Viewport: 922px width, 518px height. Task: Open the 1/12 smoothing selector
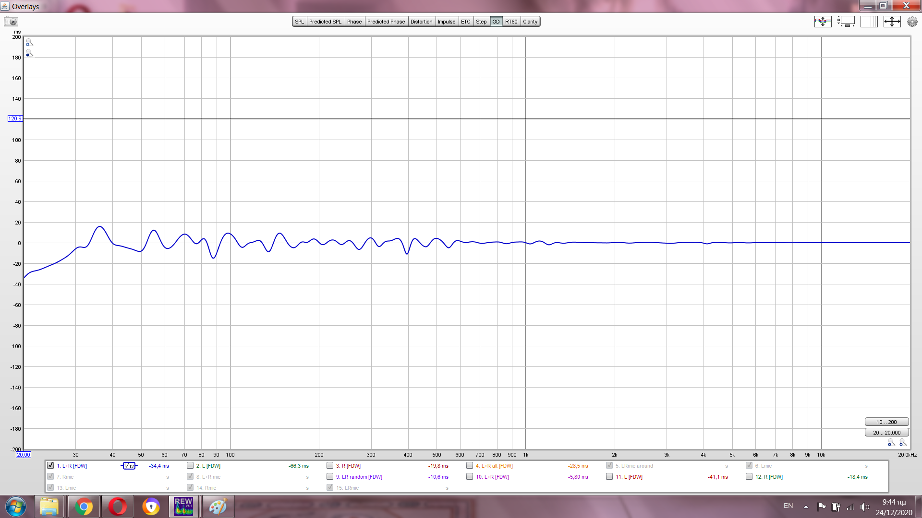pyautogui.click(x=129, y=466)
